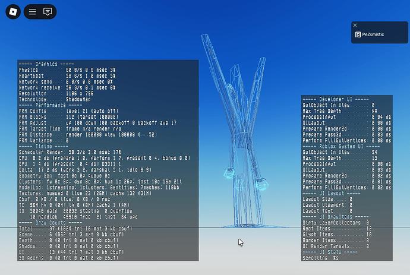Click 'Max Tree Depth' with value 15
This screenshot has width=410, height=275.
tap(340, 158)
